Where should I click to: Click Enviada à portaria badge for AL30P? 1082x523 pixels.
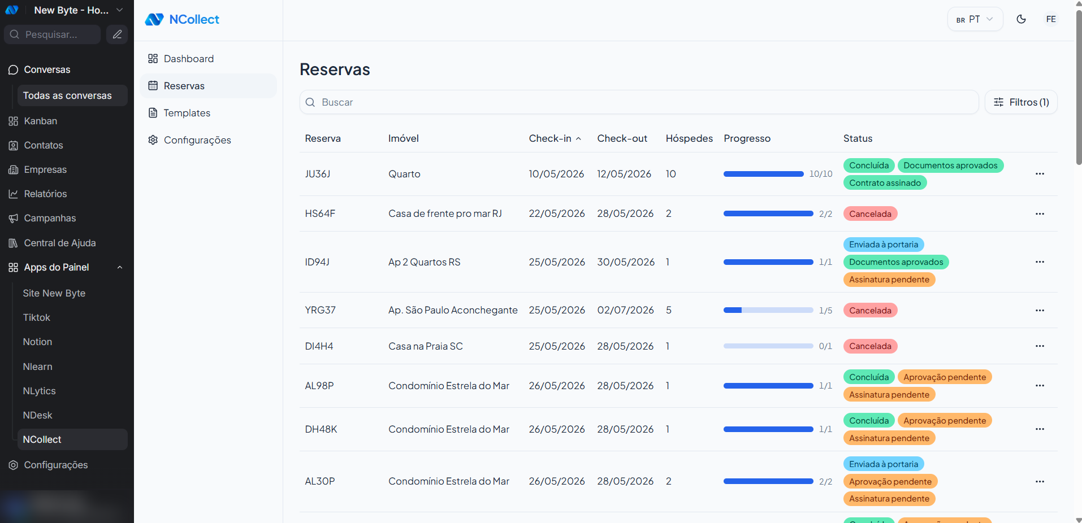point(884,464)
